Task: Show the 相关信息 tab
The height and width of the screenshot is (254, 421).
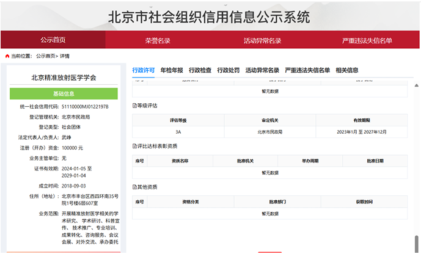Action: pos(347,70)
